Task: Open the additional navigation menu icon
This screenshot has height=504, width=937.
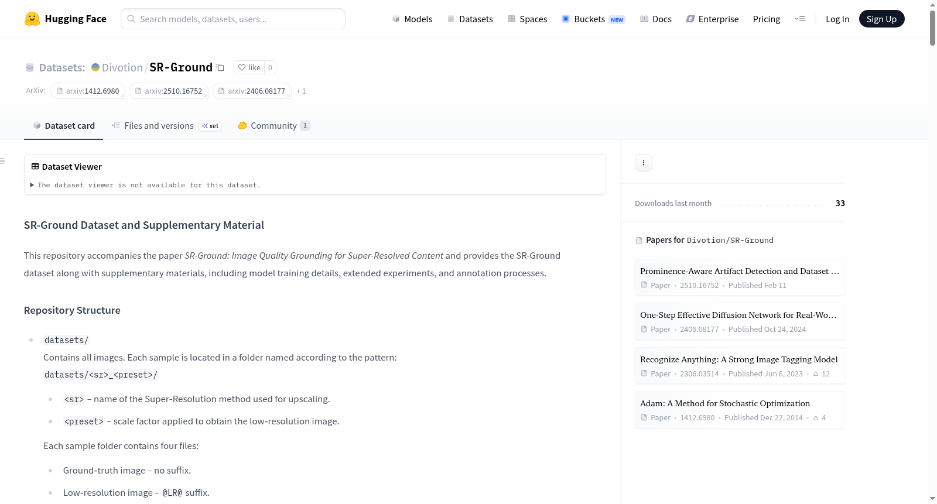Action: tap(799, 19)
